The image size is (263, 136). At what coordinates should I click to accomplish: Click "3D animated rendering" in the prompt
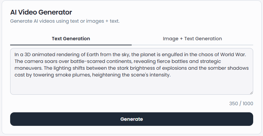tap(46, 54)
